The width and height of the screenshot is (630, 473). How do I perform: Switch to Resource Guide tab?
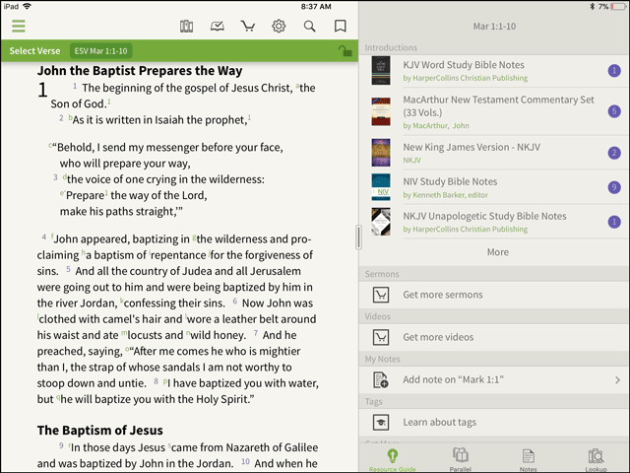(393, 460)
